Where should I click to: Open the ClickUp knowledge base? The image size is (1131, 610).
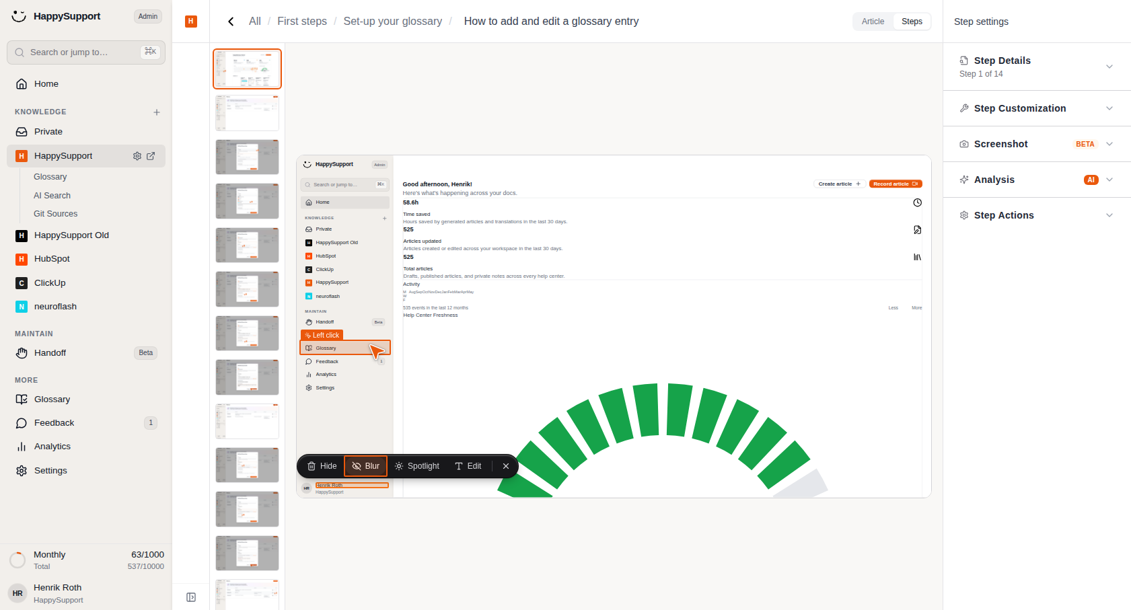[x=86, y=283]
